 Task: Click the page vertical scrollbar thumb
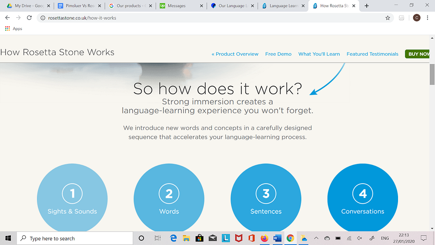click(x=432, y=74)
